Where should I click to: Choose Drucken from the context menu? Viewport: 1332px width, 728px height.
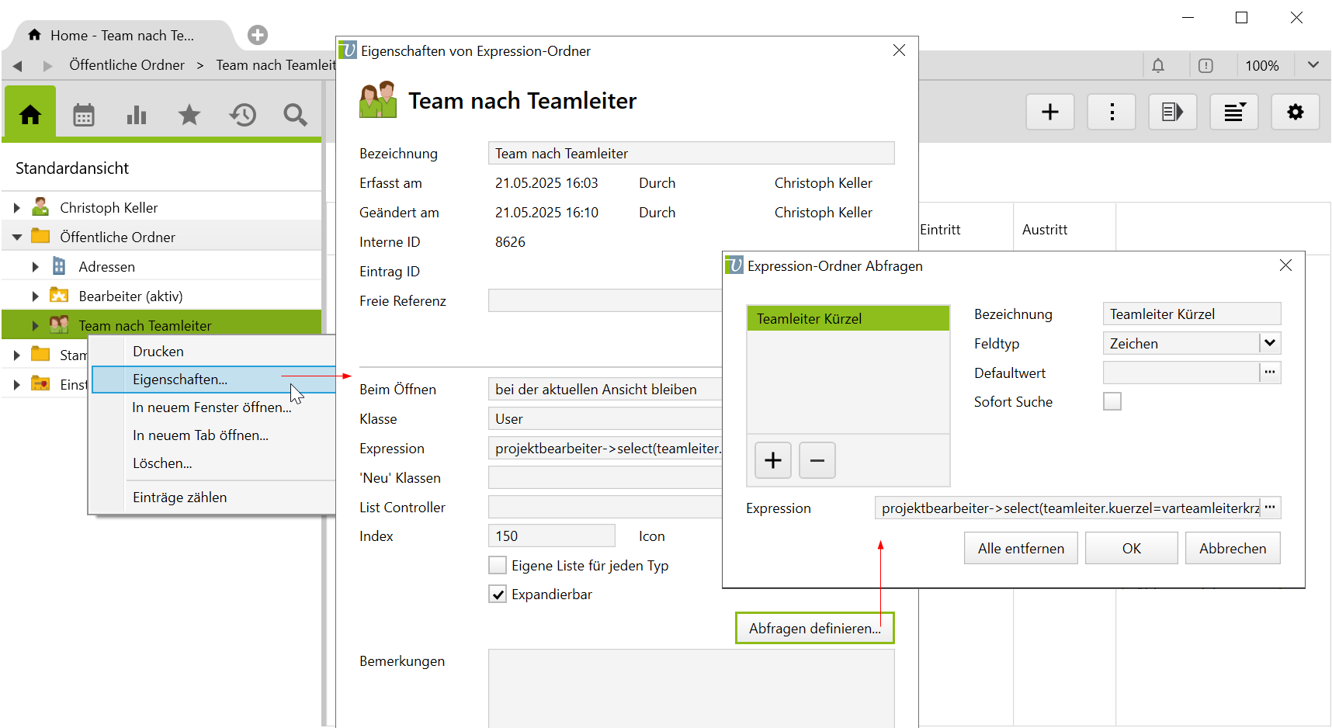(x=158, y=352)
